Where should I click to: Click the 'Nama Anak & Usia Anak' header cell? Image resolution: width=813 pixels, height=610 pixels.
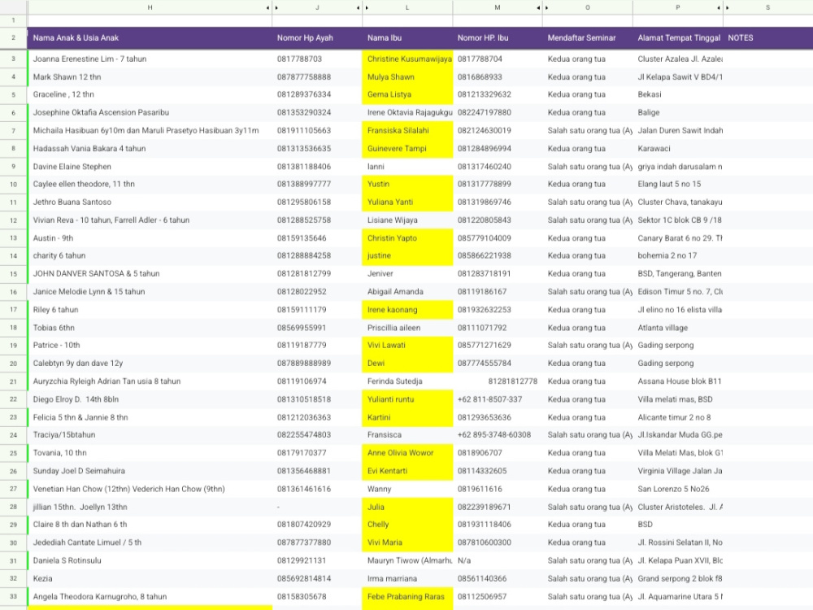pos(150,38)
